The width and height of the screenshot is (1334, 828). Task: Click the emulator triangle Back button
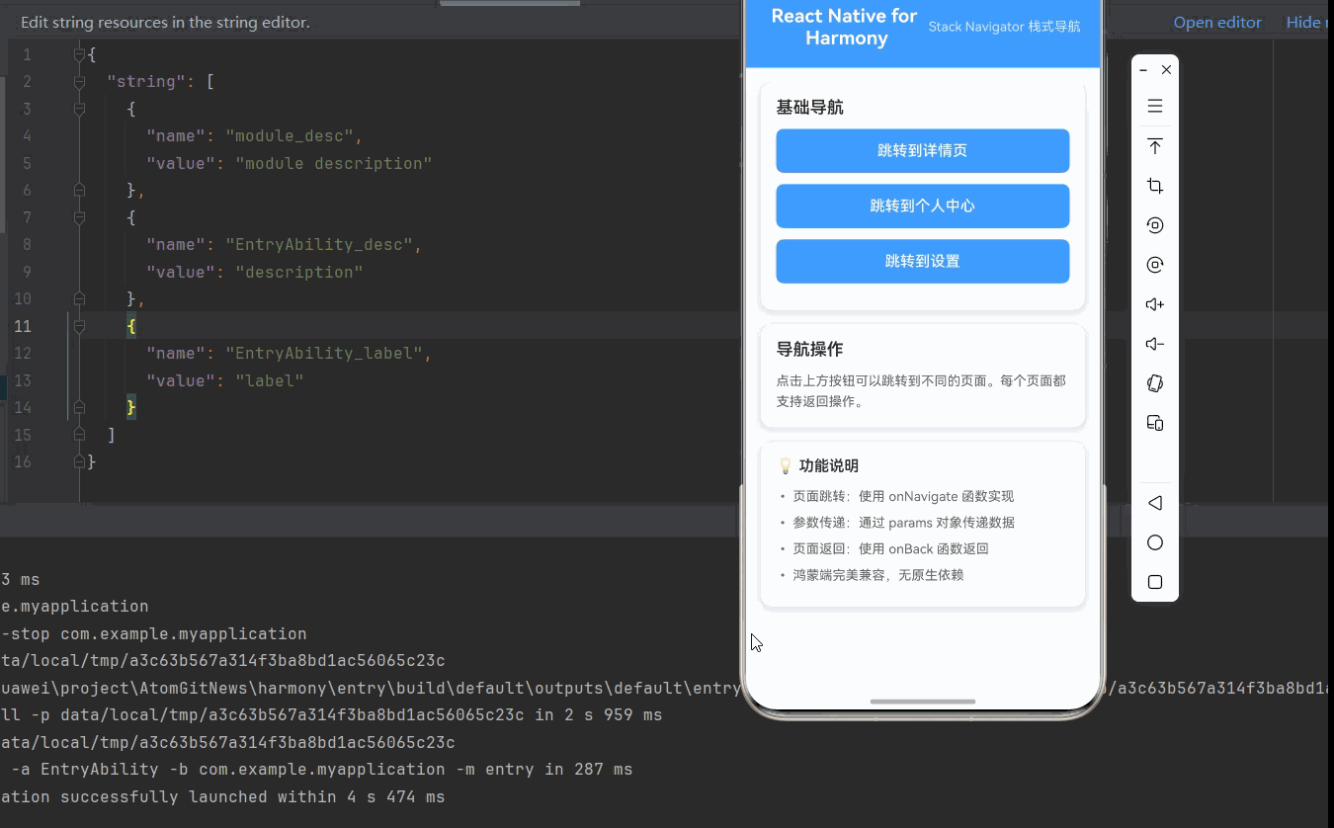click(1154, 503)
